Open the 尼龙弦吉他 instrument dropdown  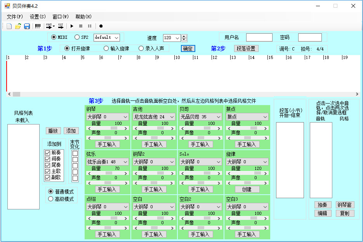click(172, 117)
